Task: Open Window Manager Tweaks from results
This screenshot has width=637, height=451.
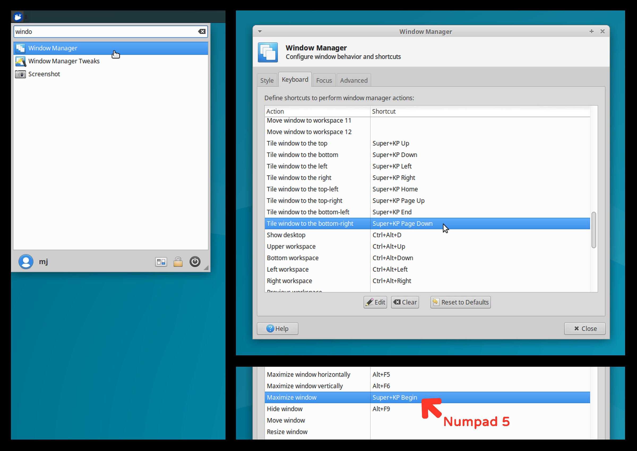Action: pyautogui.click(x=64, y=61)
